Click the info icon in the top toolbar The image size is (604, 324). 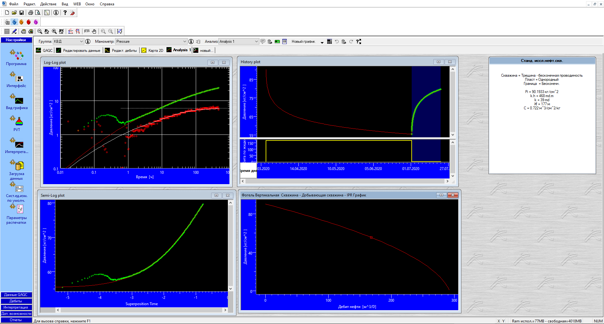[x=56, y=13]
